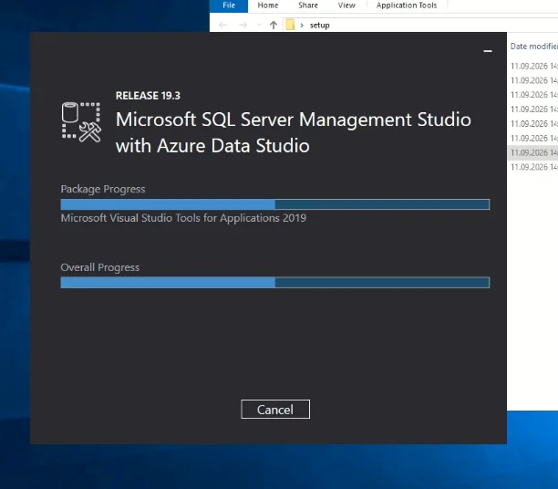The height and width of the screenshot is (489, 558).
Task: Open the File tab in File Explorer
Action: coord(229,5)
